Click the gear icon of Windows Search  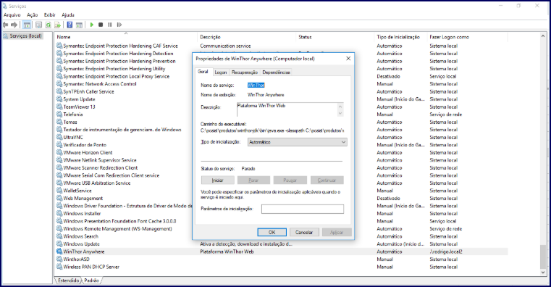[x=59, y=236]
